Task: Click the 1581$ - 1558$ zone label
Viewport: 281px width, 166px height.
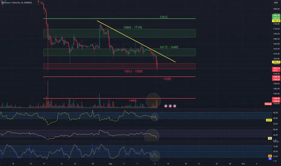Action: point(134,72)
